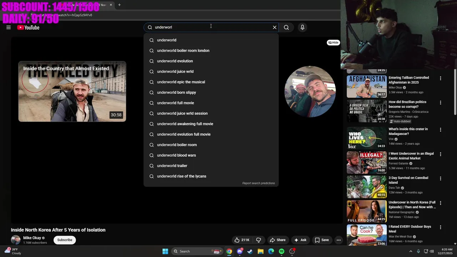This screenshot has height=257, width=457.
Task: Show hidden system tray icons
Action: click(411, 251)
